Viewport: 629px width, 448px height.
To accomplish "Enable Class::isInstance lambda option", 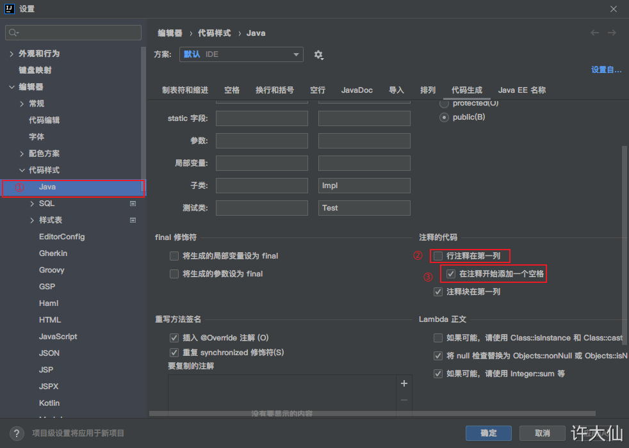I will [438, 338].
